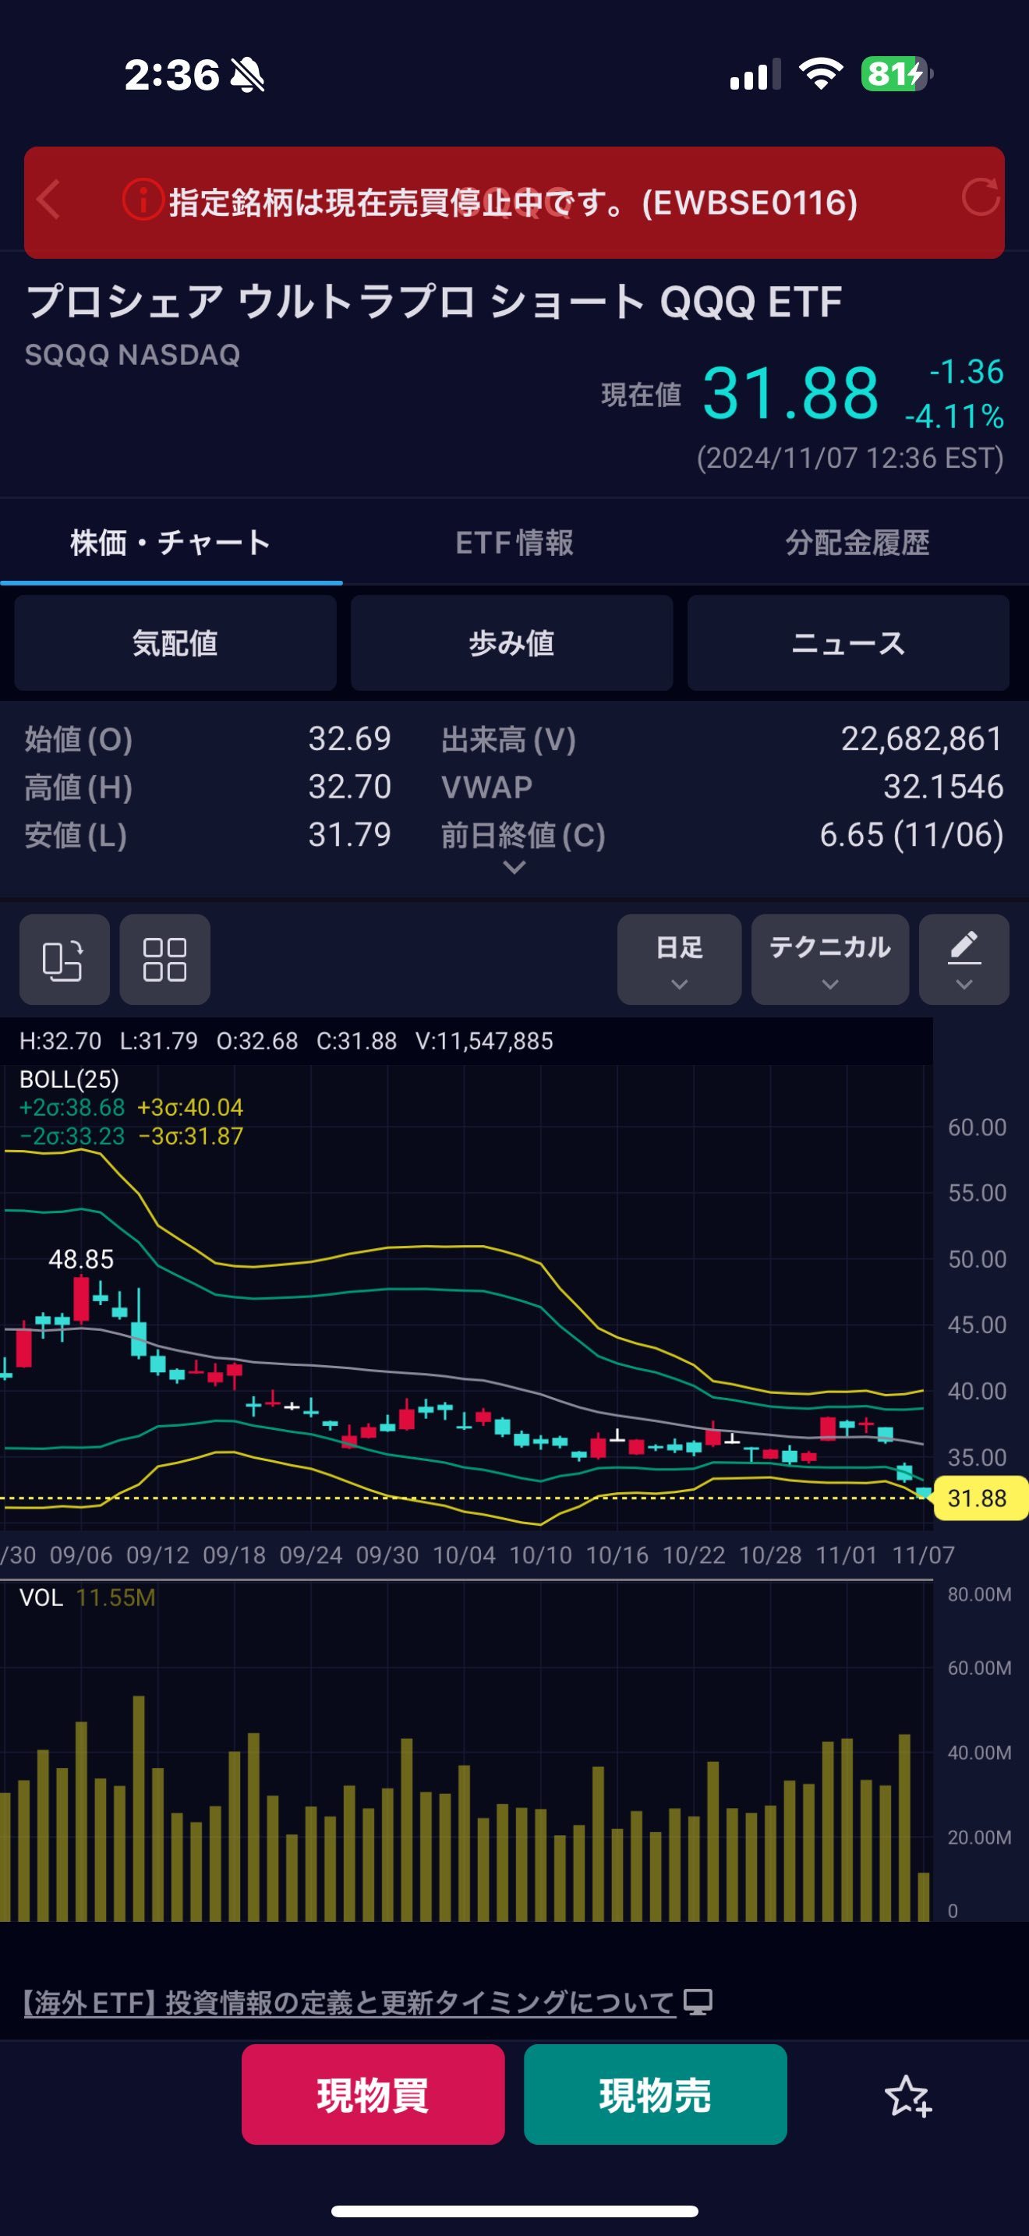Image resolution: width=1029 pixels, height=2236 pixels.
Task: Tap the low price 31.79
Action: point(350,834)
